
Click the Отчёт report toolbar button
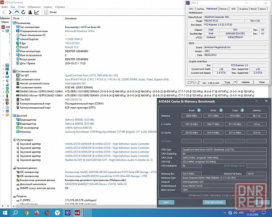click(x=50, y=12)
